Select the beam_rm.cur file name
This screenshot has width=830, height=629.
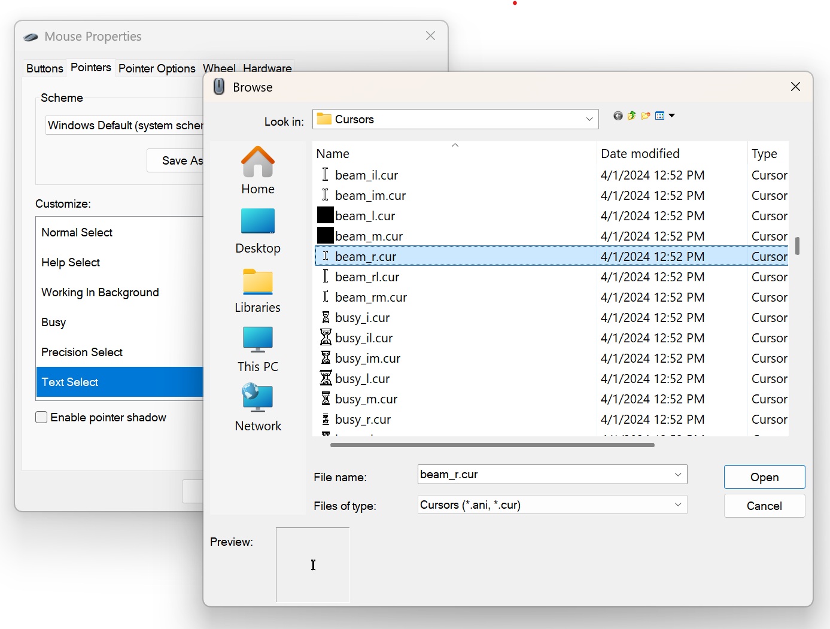[371, 297]
